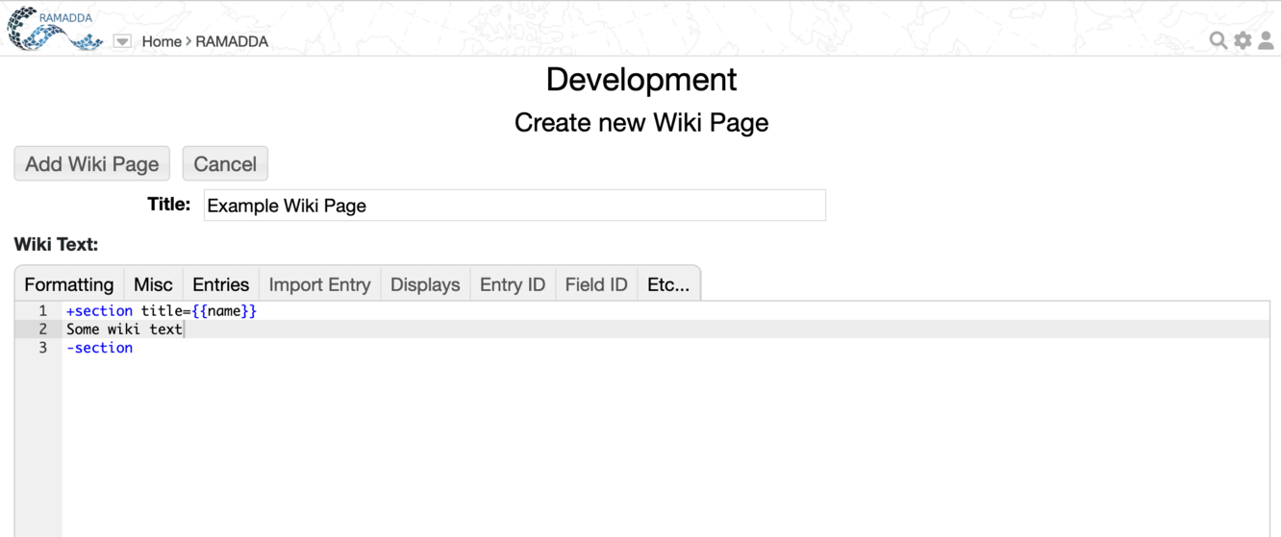Click line number 1 in the editor gutter

(42, 311)
